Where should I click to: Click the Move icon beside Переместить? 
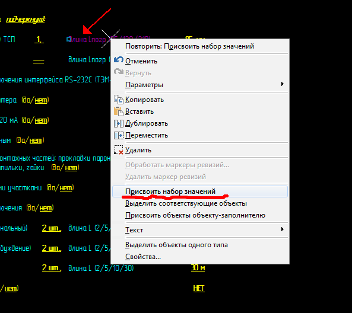[119, 135]
